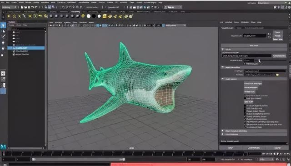Click button right of long text field
The image size is (291, 166).
(x=279, y=55)
